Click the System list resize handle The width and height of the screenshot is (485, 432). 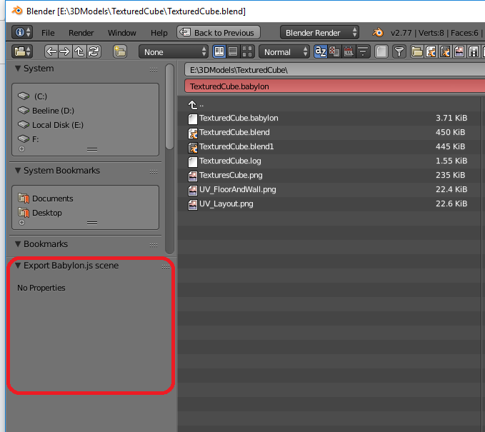tap(92, 149)
